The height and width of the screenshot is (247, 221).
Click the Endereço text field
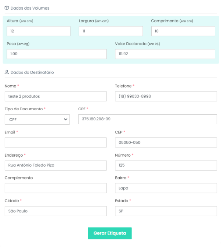pos(55,165)
